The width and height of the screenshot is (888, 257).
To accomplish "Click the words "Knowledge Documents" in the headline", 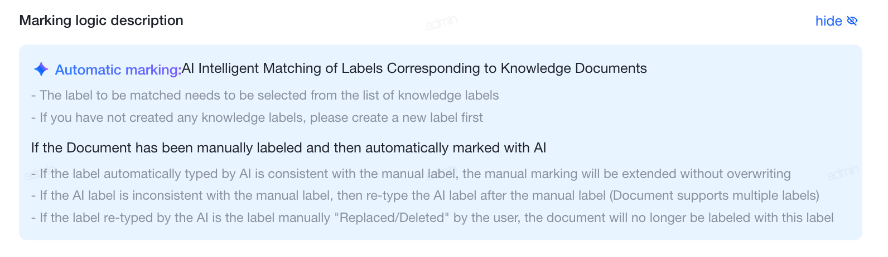I will click(573, 68).
